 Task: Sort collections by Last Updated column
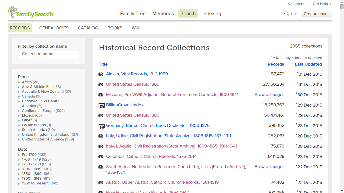coord(308,64)
